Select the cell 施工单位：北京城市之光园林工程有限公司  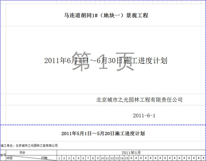click(x=29, y=146)
